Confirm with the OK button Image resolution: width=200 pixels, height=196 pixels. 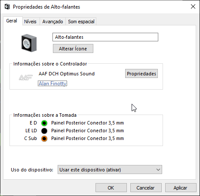pyautogui.click(x=111, y=188)
